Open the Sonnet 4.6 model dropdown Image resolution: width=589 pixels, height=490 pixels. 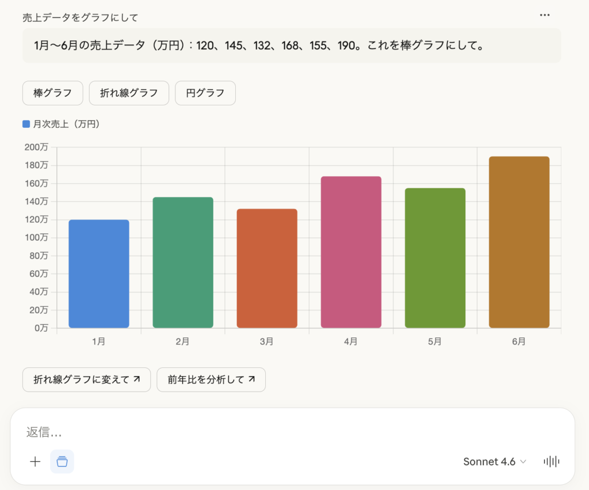(x=494, y=461)
